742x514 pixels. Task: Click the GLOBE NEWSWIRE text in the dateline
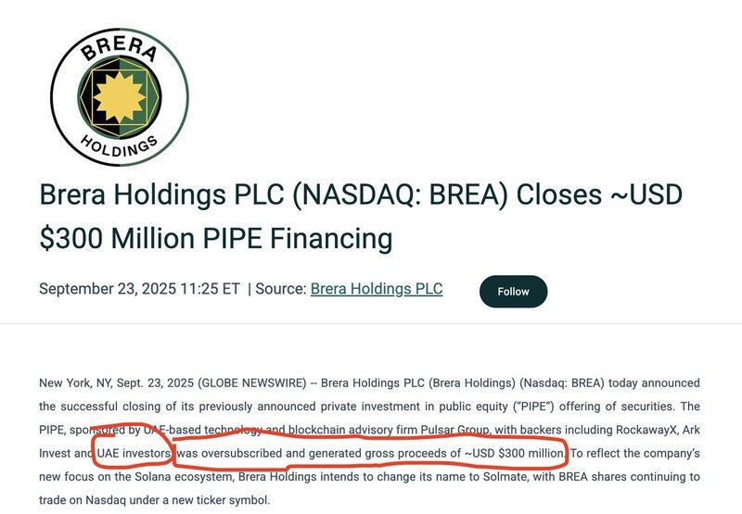click(x=251, y=382)
